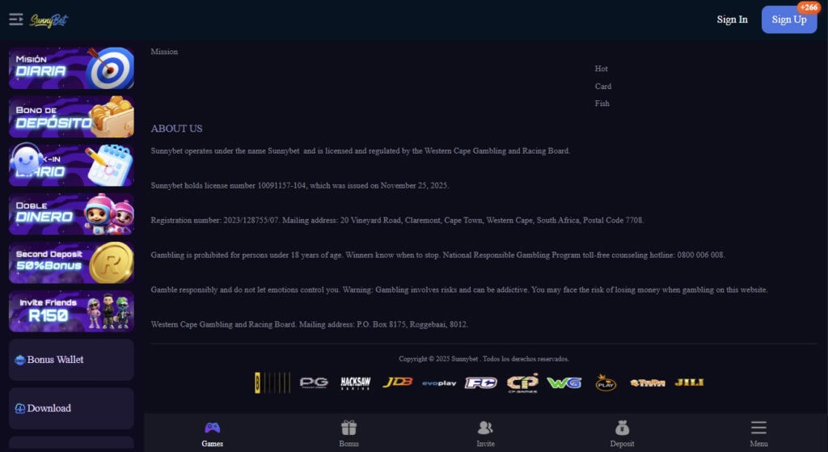Image resolution: width=828 pixels, height=452 pixels.
Task: Open the Invite Friends R150 banner
Action: [71, 311]
